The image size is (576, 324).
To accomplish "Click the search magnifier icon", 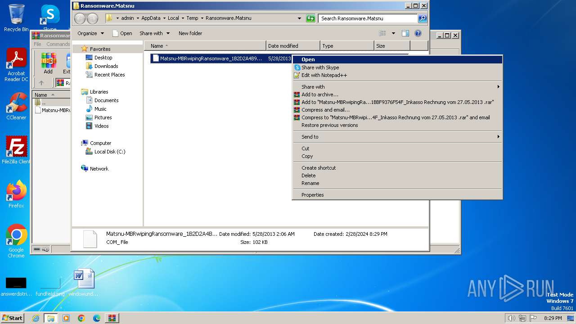I will (x=422, y=18).
